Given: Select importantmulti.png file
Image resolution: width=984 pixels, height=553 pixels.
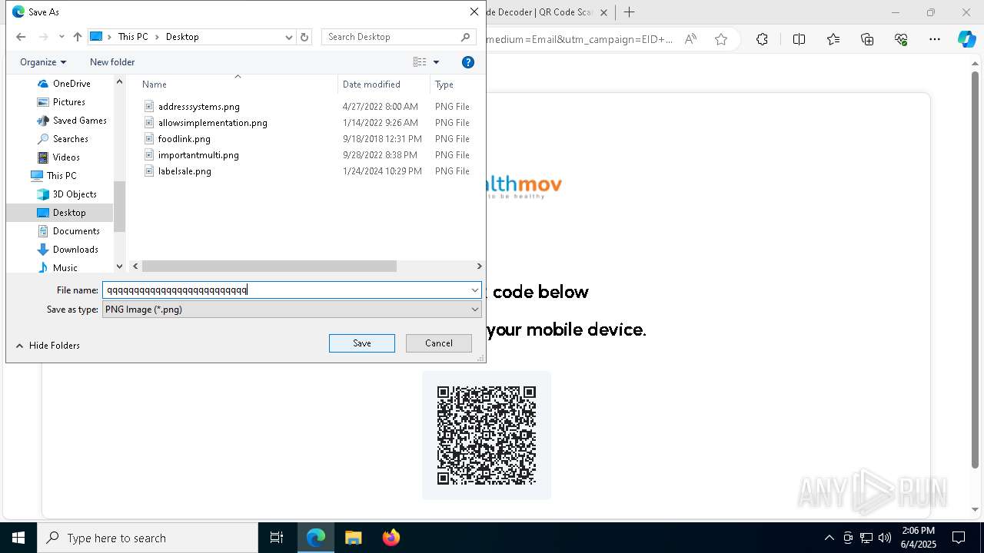Looking at the screenshot, I should (x=198, y=155).
